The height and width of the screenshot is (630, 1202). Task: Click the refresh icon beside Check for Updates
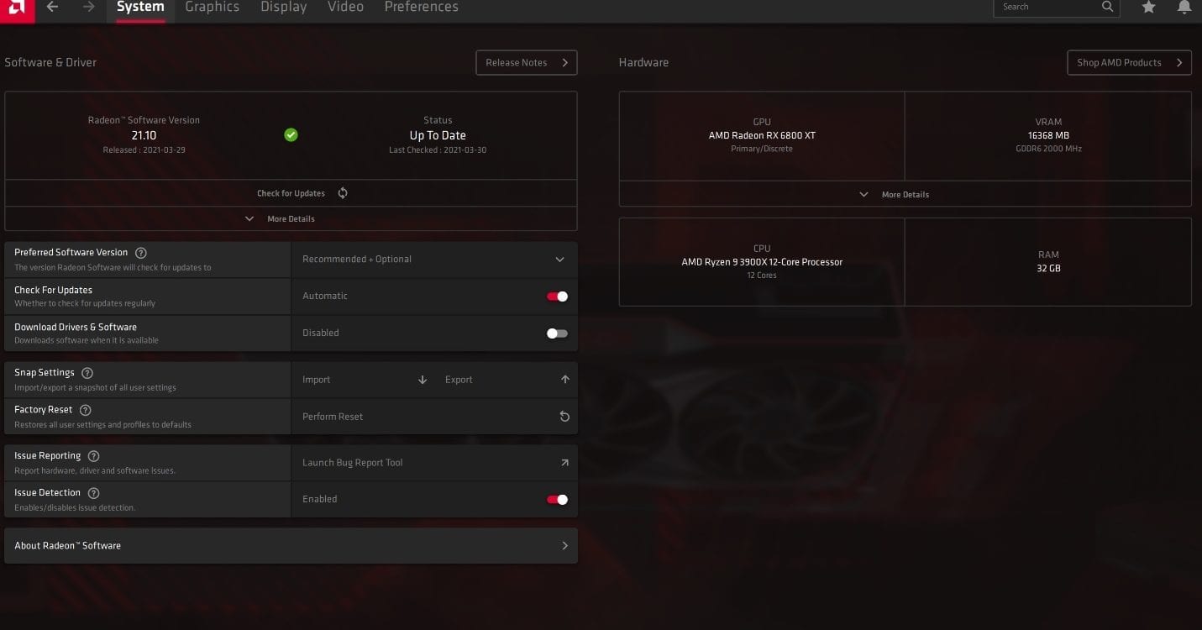[x=343, y=193]
